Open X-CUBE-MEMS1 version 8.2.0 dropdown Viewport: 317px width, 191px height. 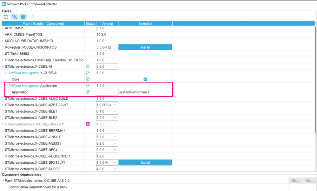pos(107,143)
